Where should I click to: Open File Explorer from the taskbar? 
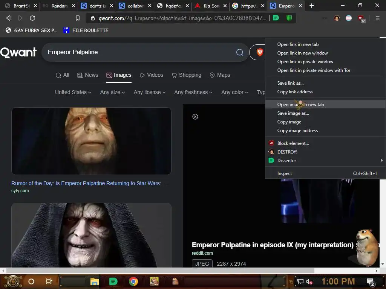pyautogui.click(x=95, y=281)
